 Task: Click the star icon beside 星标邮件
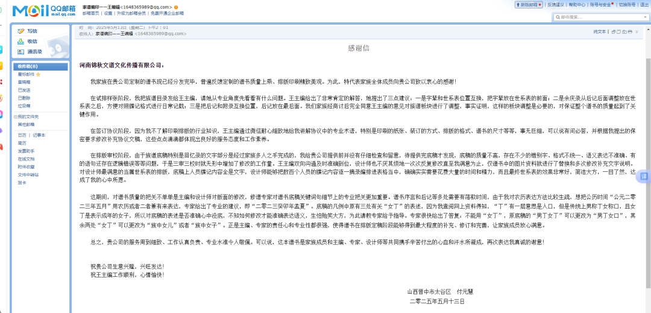[x=39, y=74]
